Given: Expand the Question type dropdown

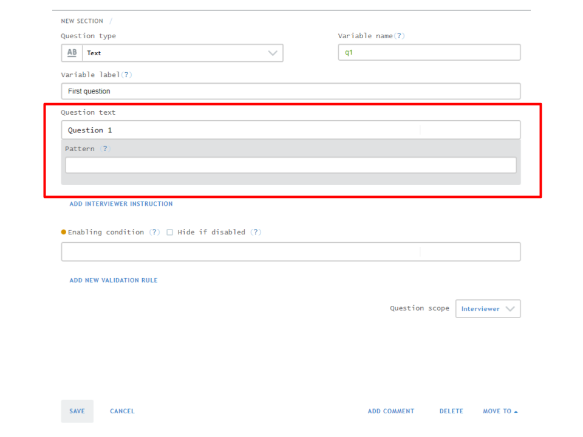Looking at the screenshot, I should pos(273,53).
